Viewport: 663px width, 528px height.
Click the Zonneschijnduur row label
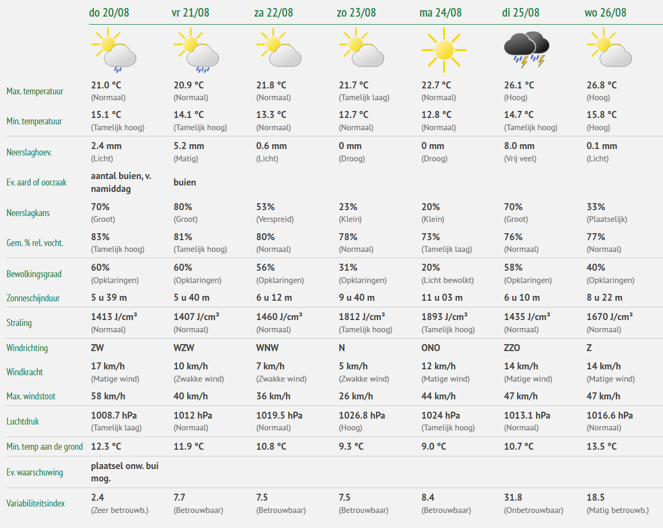33,298
